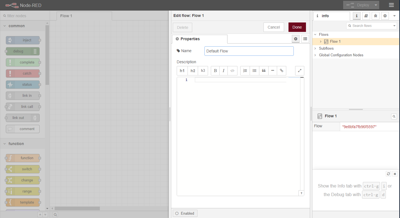Select the comment node in palette
Screen dimensions: 400x218
pyautogui.click(x=23, y=129)
